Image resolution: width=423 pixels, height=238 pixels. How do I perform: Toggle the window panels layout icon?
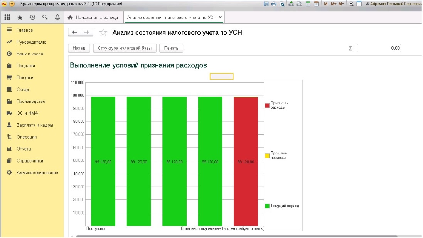tap(359, 4)
